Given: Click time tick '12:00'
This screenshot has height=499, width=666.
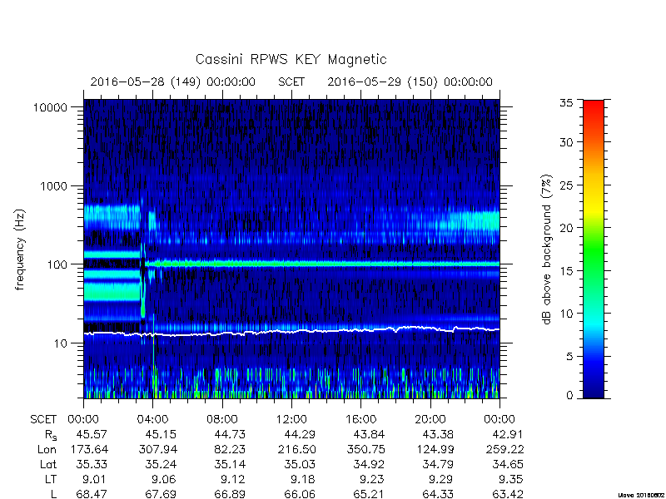Looking at the screenshot, I should pyautogui.click(x=291, y=420).
